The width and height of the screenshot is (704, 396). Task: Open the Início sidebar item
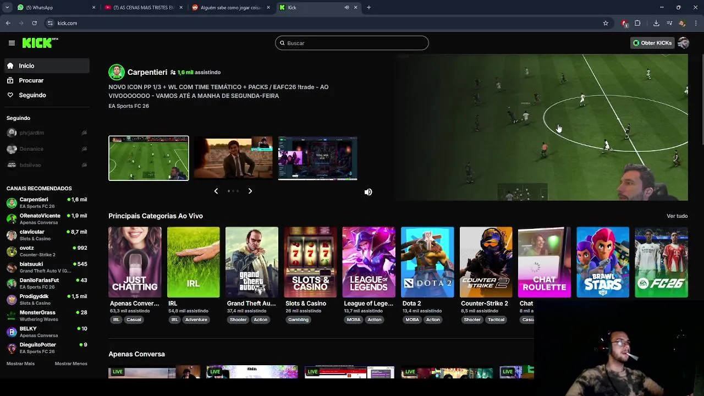[x=47, y=65]
